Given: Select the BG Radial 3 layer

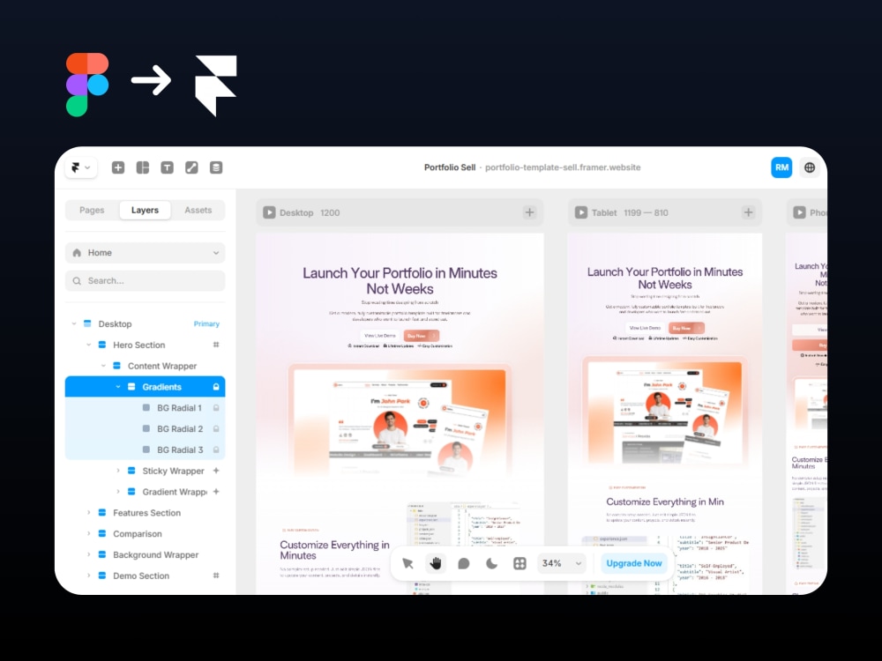Looking at the screenshot, I should pyautogui.click(x=146, y=449).
